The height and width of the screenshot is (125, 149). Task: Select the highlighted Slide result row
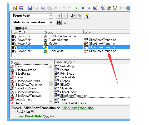tap(71, 47)
